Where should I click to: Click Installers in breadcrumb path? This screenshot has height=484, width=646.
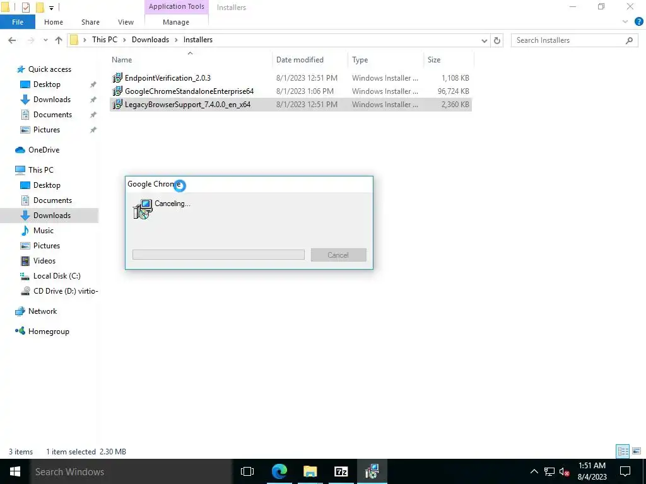pos(198,40)
